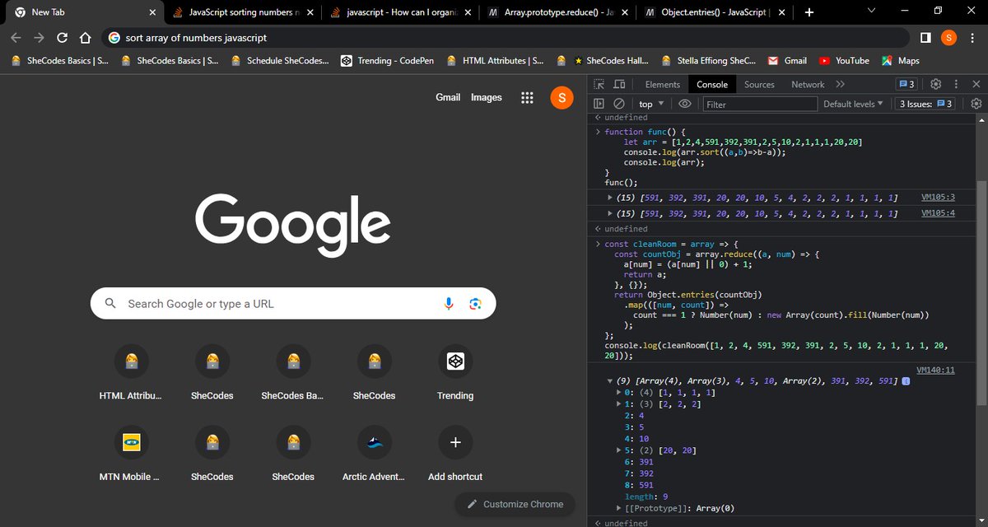
Task: Expand entry 0: (4) [1, 1, 1, 1]
Action: pos(620,393)
